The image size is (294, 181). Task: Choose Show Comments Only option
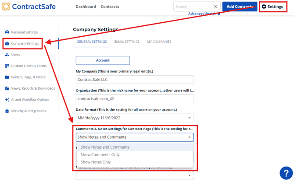tap(100, 155)
